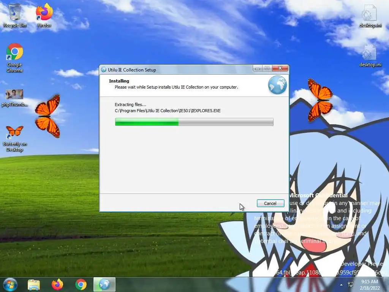Click the butterfly right of the Setup window
Viewport: 389px width, 292px height.
click(320, 100)
